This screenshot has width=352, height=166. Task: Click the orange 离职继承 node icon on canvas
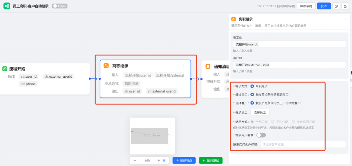click(x=106, y=66)
